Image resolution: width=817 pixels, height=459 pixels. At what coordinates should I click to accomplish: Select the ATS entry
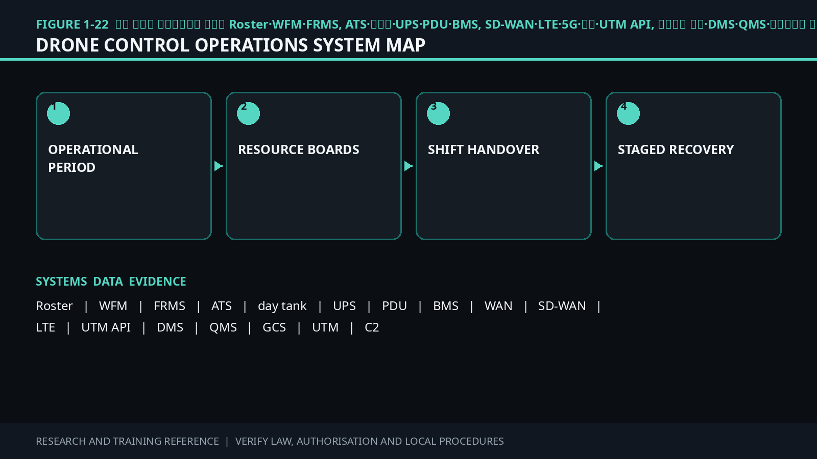tap(222, 306)
